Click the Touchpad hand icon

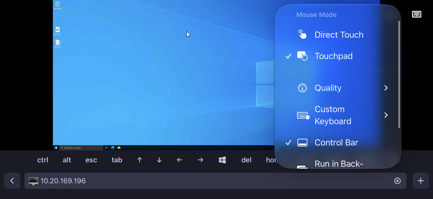302,56
